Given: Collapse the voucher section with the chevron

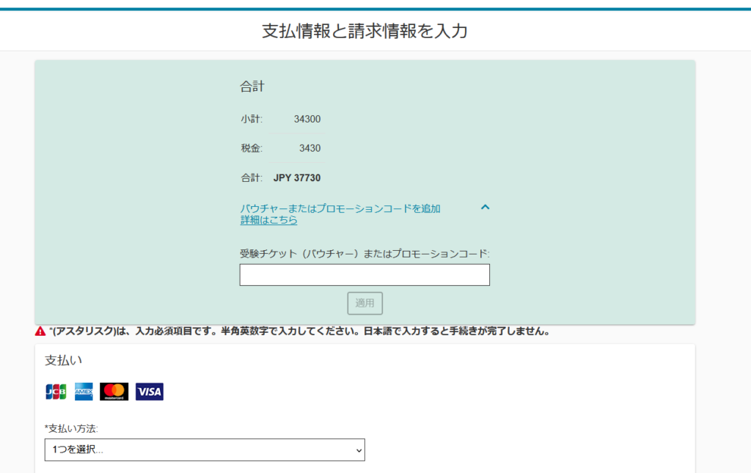Looking at the screenshot, I should pos(485,208).
